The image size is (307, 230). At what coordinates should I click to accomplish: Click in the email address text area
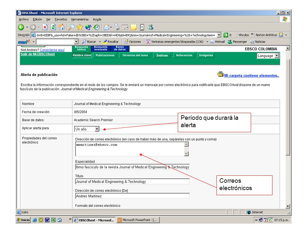130,149
